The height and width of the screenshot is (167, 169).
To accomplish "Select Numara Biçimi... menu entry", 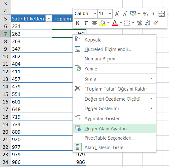I will point(114,59).
